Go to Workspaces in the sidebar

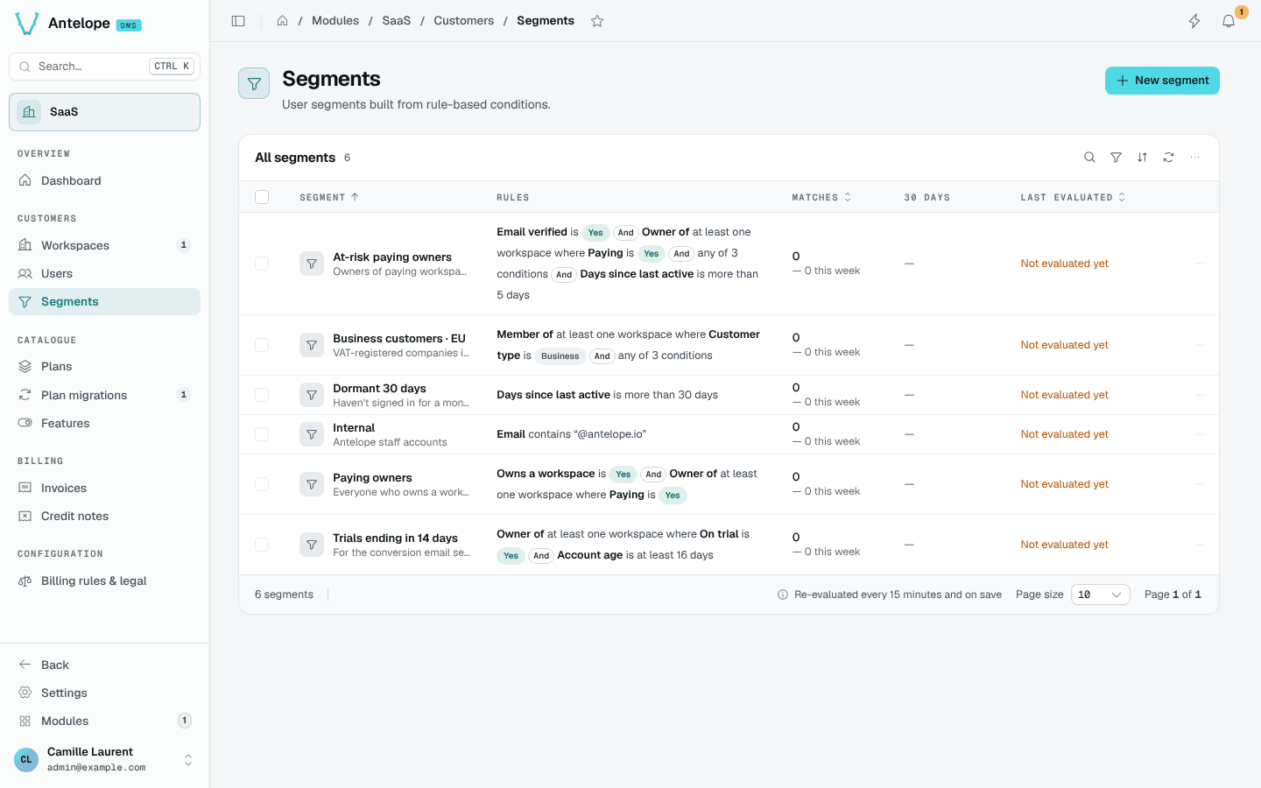[x=105, y=245]
